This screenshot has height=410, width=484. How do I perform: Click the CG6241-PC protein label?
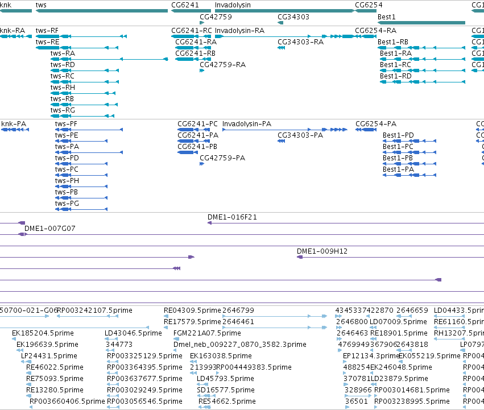(197, 124)
